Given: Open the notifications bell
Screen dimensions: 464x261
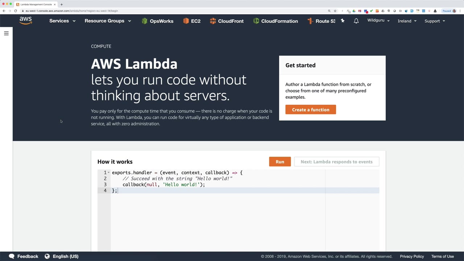Looking at the screenshot, I should pos(356,21).
